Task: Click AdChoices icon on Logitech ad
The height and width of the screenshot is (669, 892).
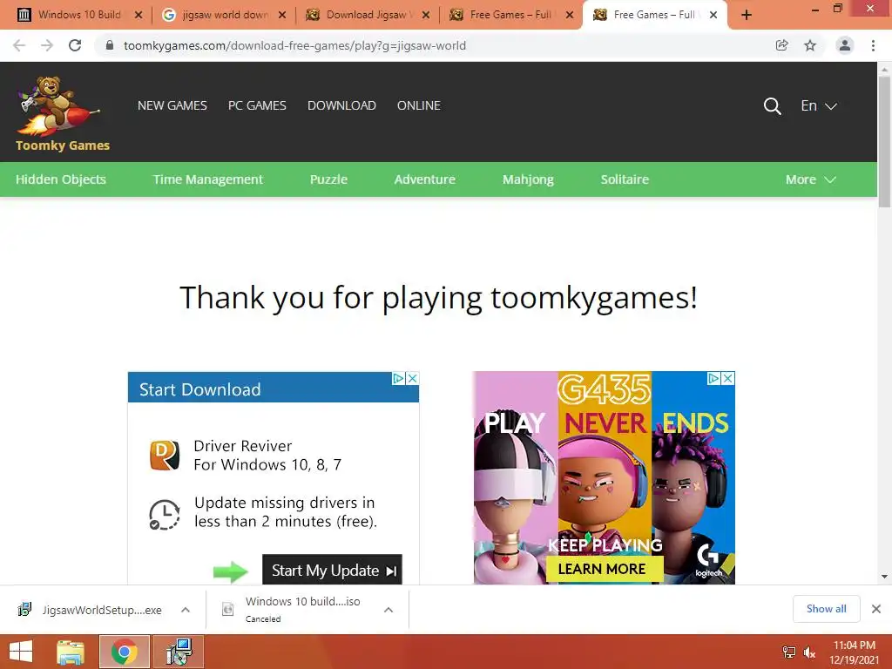Action: pos(713,378)
